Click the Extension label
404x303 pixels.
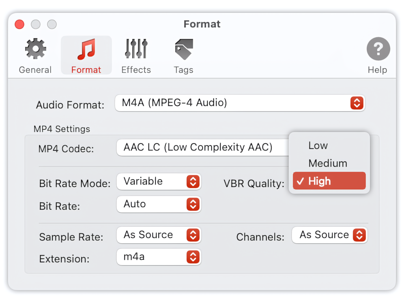pyautogui.click(x=64, y=259)
